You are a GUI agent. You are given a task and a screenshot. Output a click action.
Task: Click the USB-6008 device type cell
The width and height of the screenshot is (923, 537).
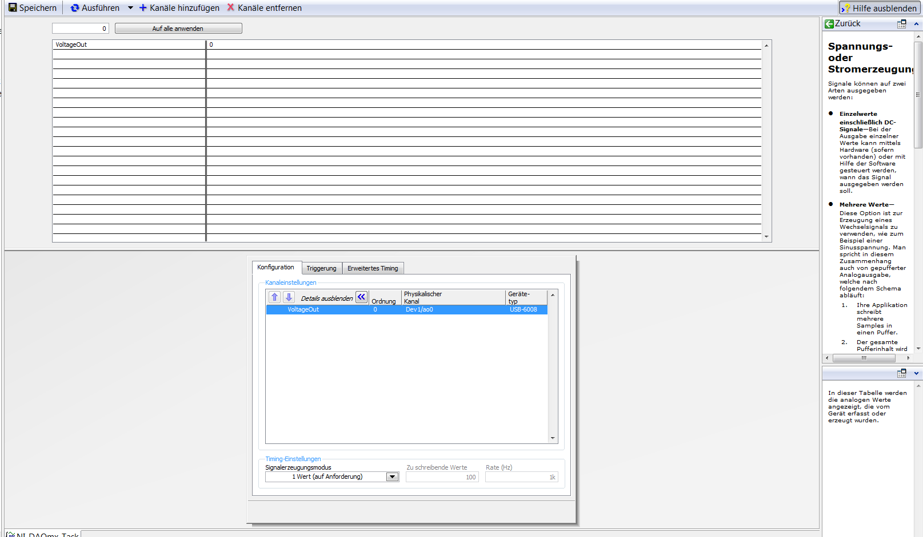(524, 309)
